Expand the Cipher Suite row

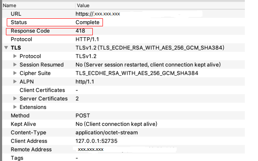coord(15,73)
